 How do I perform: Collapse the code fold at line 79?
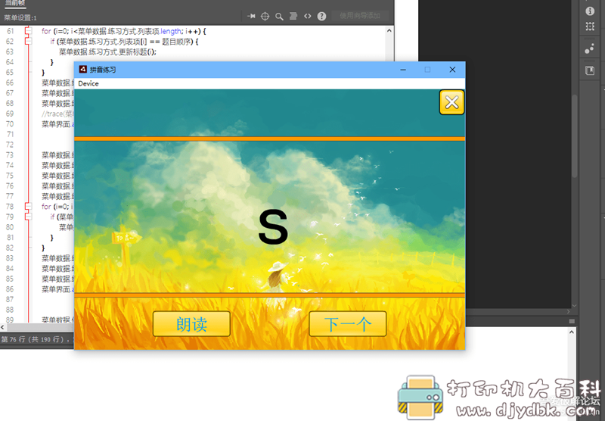click(x=28, y=217)
